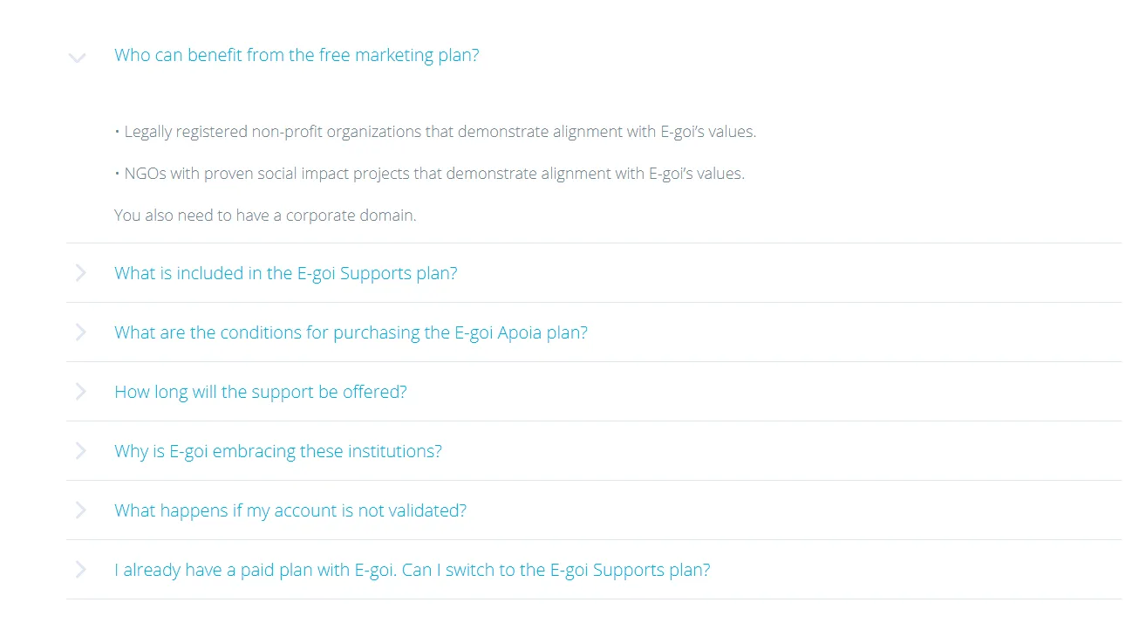
Task: Collapse the down chevron beside free marketing plan question
Action: click(78, 58)
